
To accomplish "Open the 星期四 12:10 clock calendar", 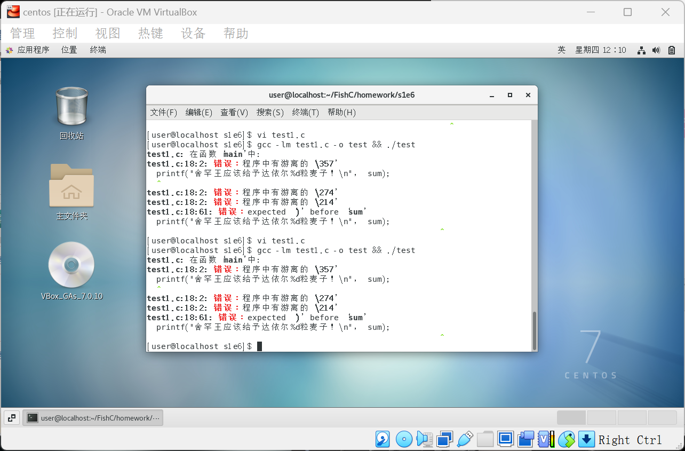I will (x=601, y=50).
